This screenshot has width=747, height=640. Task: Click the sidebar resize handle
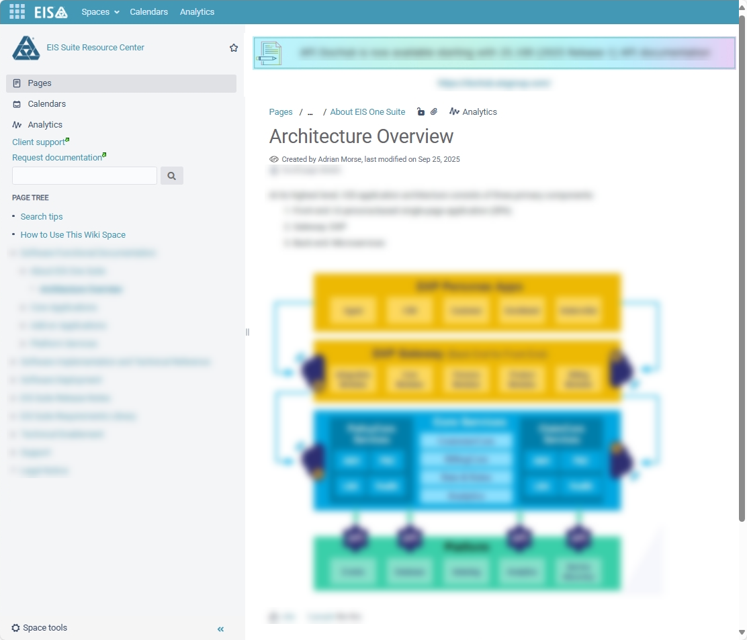(247, 332)
